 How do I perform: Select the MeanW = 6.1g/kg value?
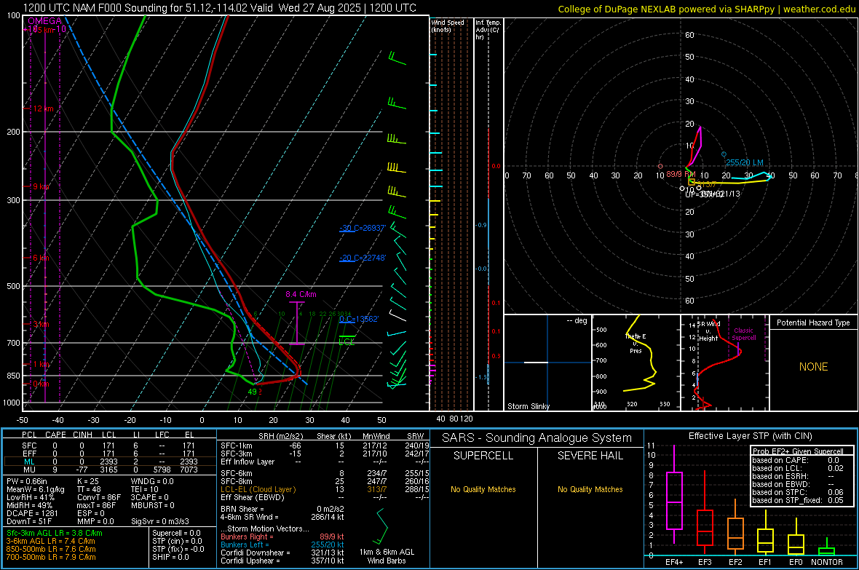(36, 489)
